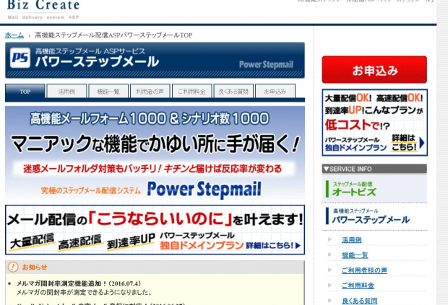Open the オートビズ service link in sidebar

[374, 189]
